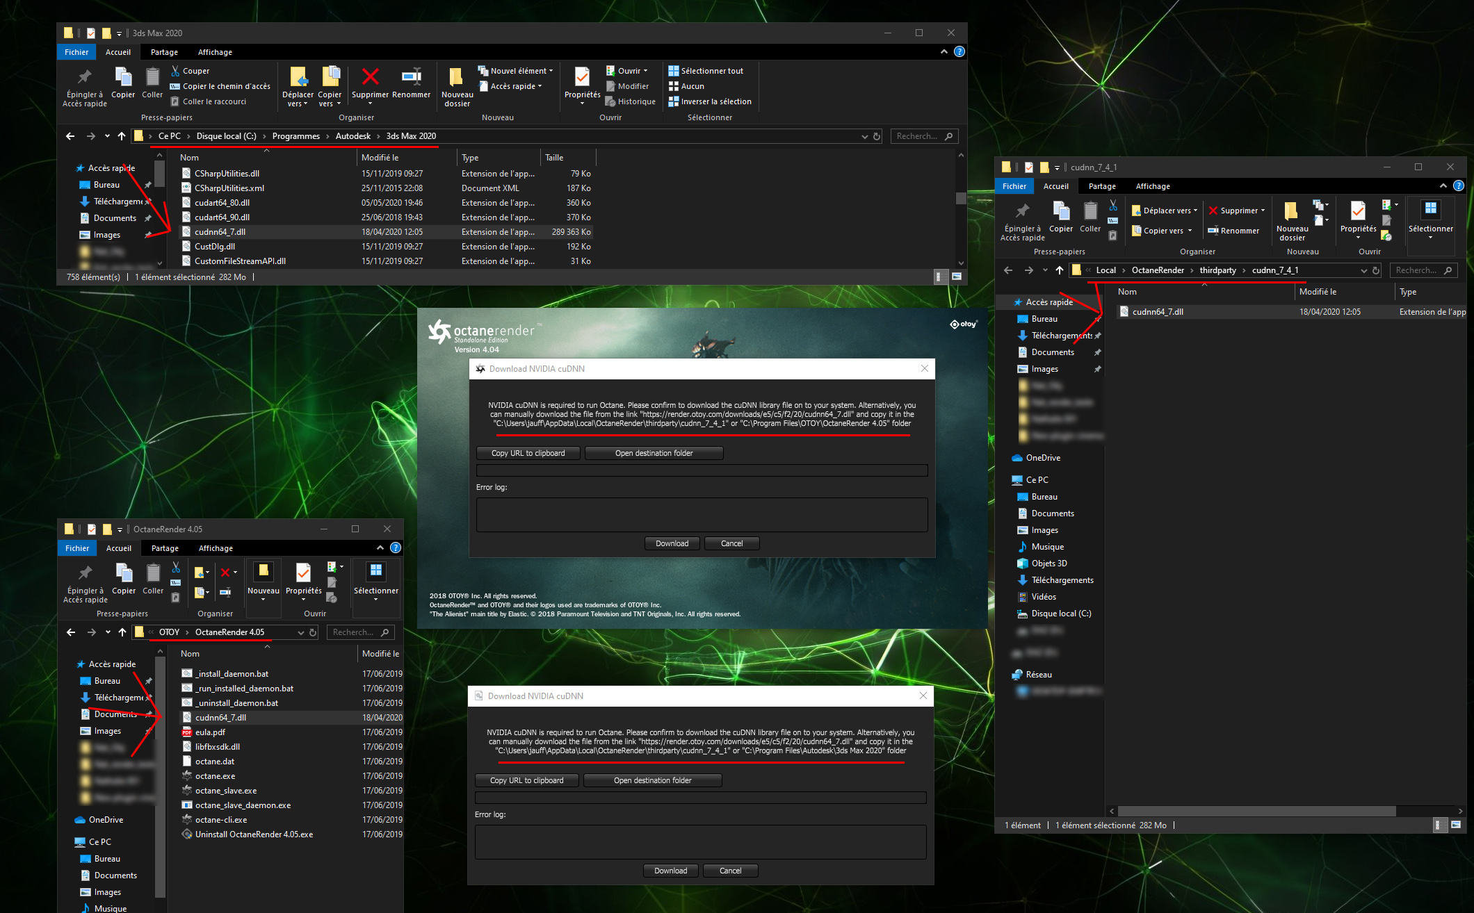
Task: Click Sélectionner tout in 3ds Max window
Action: pyautogui.click(x=706, y=71)
